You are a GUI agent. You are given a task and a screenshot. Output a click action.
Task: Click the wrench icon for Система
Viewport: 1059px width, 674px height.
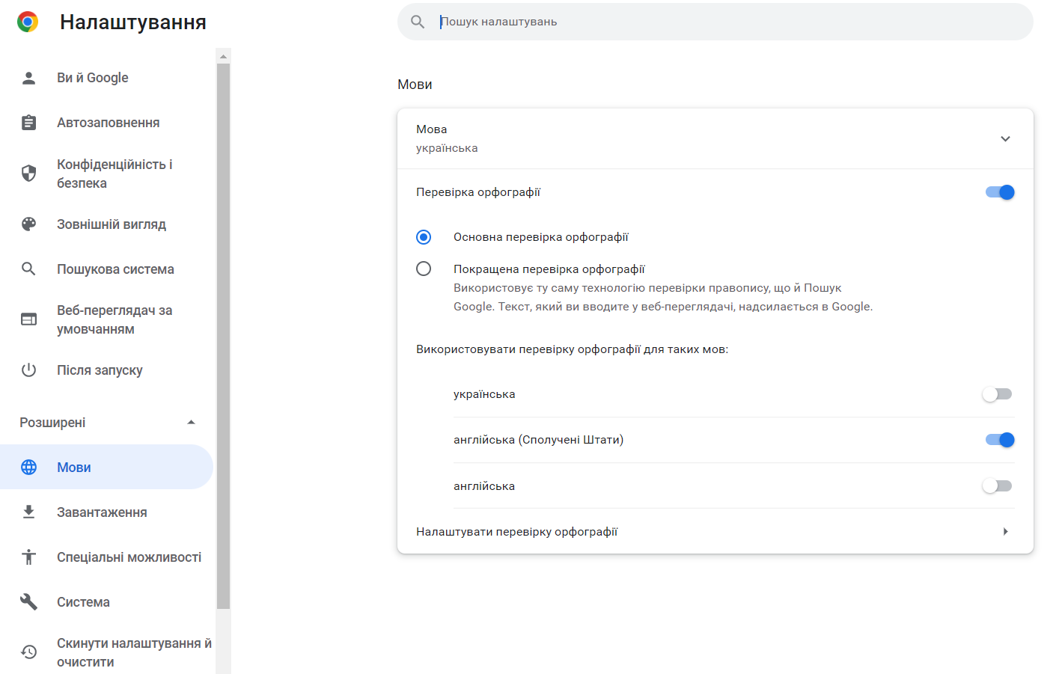click(x=28, y=601)
